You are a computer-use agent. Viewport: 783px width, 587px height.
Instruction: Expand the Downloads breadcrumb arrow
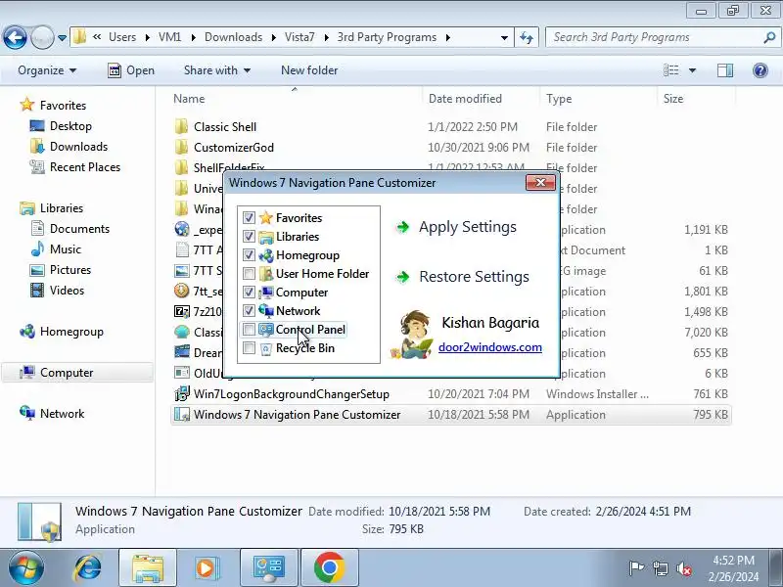[x=274, y=37]
